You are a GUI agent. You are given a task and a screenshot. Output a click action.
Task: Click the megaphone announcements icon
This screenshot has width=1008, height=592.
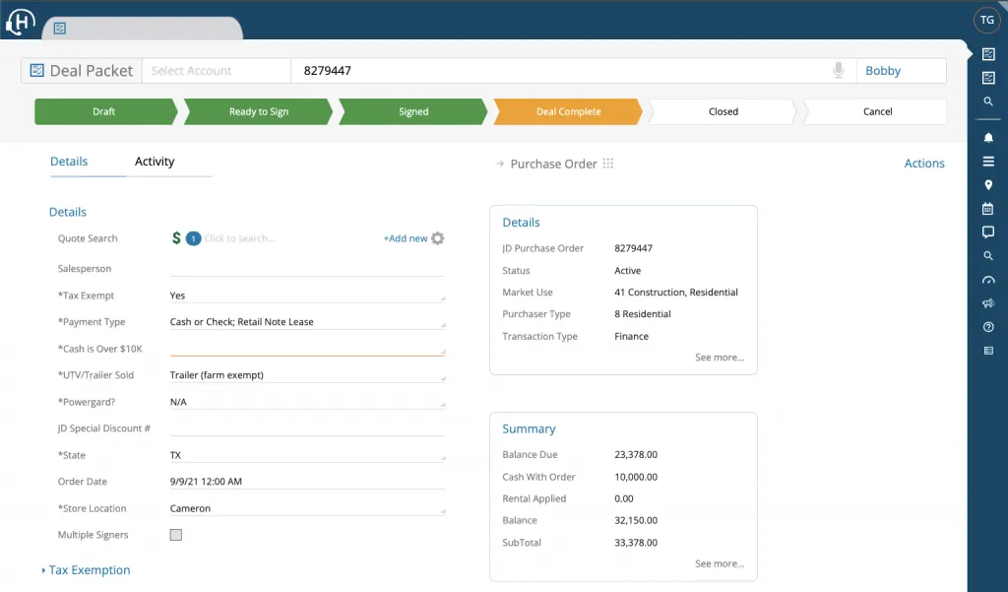tap(988, 303)
